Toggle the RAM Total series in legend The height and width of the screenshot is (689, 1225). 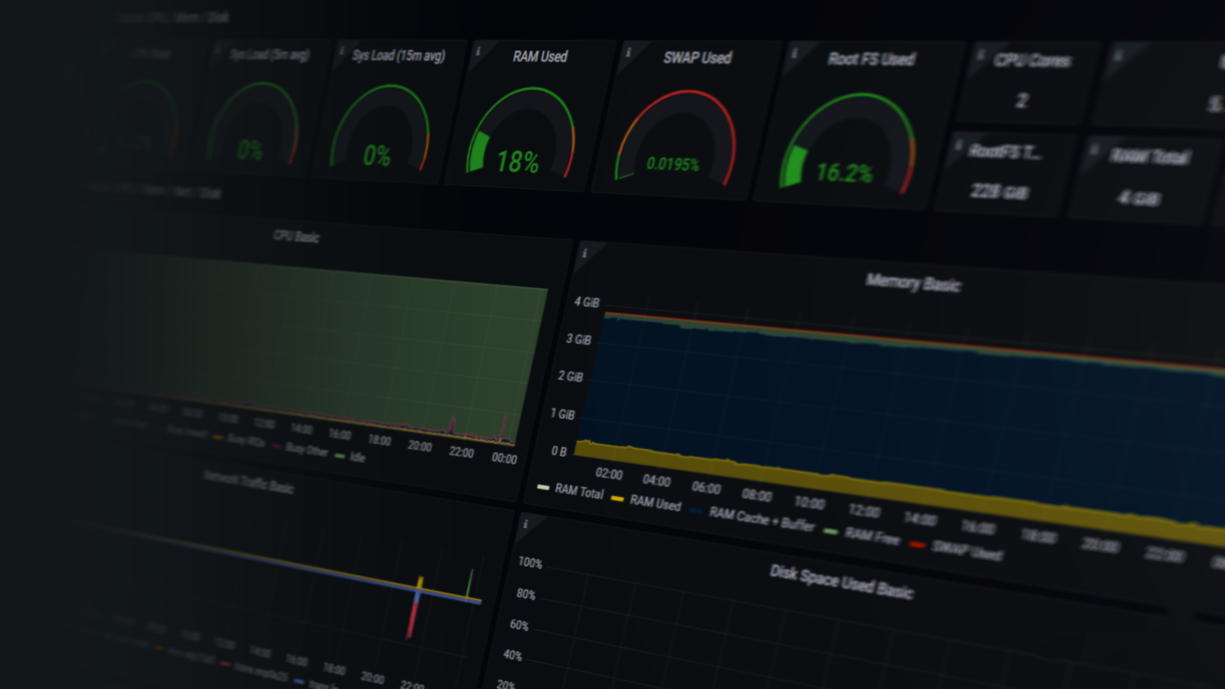[x=579, y=492]
